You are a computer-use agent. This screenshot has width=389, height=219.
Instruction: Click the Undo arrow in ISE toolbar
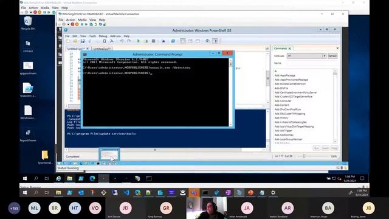click(122, 41)
